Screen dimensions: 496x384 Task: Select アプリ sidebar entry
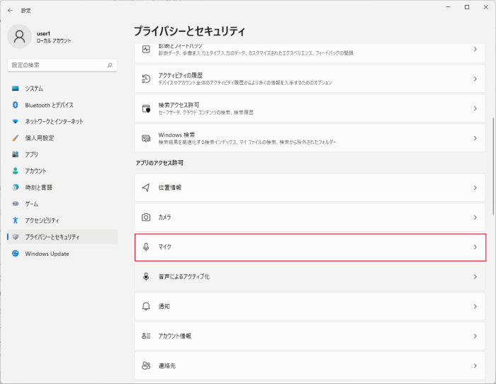pyautogui.click(x=62, y=154)
